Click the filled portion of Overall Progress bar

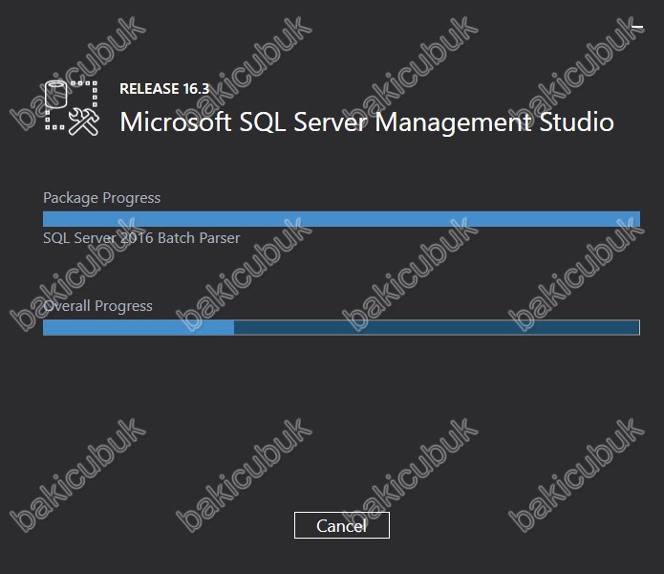click(x=139, y=327)
